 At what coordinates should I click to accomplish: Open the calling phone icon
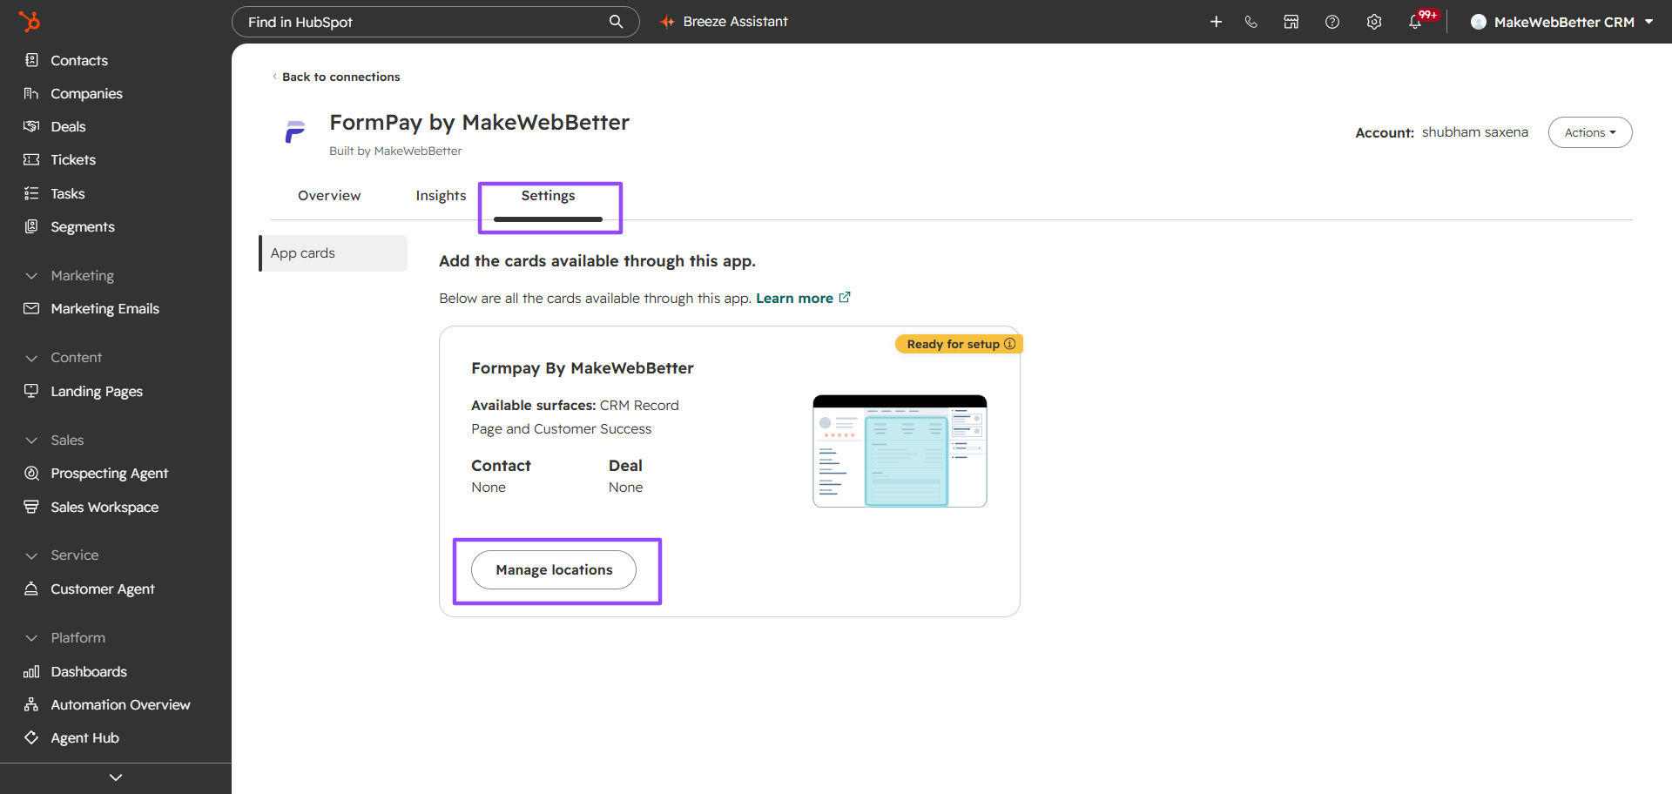(x=1251, y=22)
